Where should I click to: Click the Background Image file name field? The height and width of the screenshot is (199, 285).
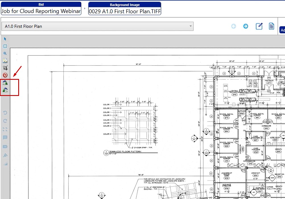[x=125, y=11]
